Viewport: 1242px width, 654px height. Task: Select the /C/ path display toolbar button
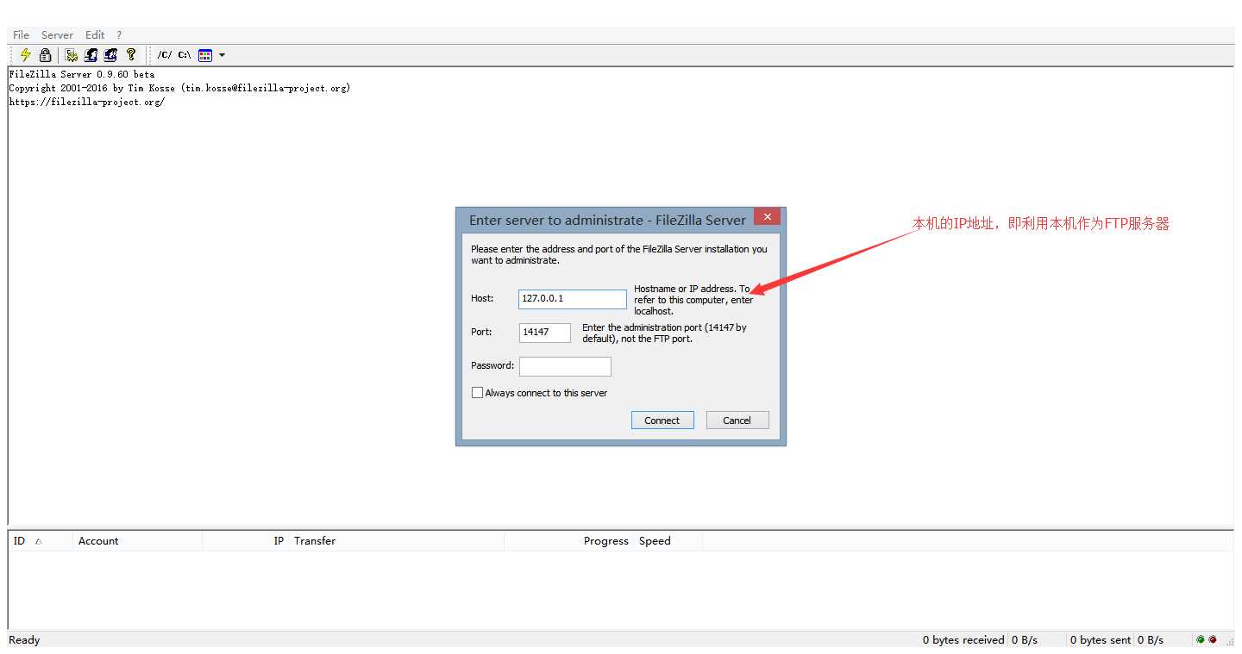(x=165, y=55)
